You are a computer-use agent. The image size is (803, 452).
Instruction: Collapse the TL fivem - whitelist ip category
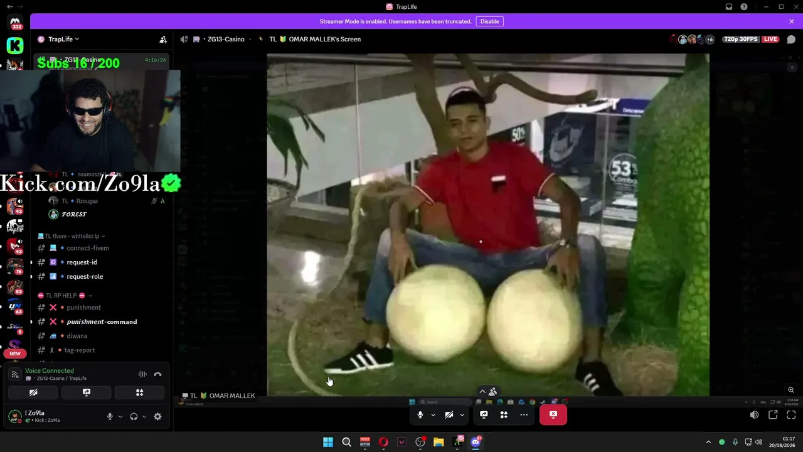(x=72, y=236)
